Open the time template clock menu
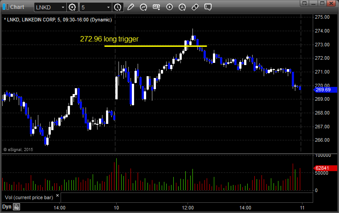 click(118, 7)
